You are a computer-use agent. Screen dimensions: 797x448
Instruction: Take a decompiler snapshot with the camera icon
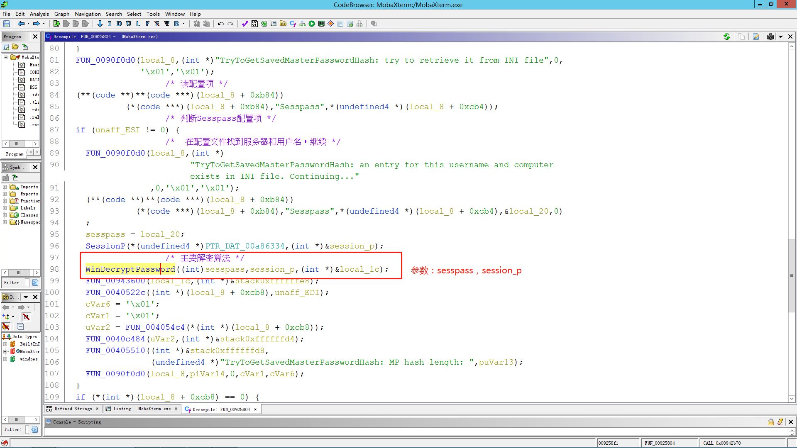770,37
